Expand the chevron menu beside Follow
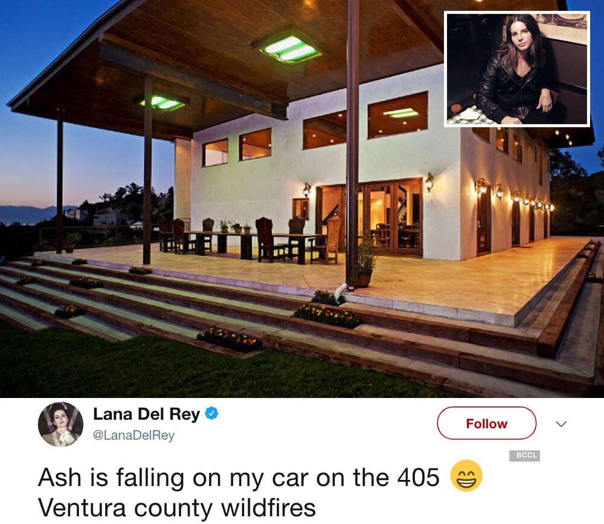This screenshot has width=604, height=524. [561, 424]
